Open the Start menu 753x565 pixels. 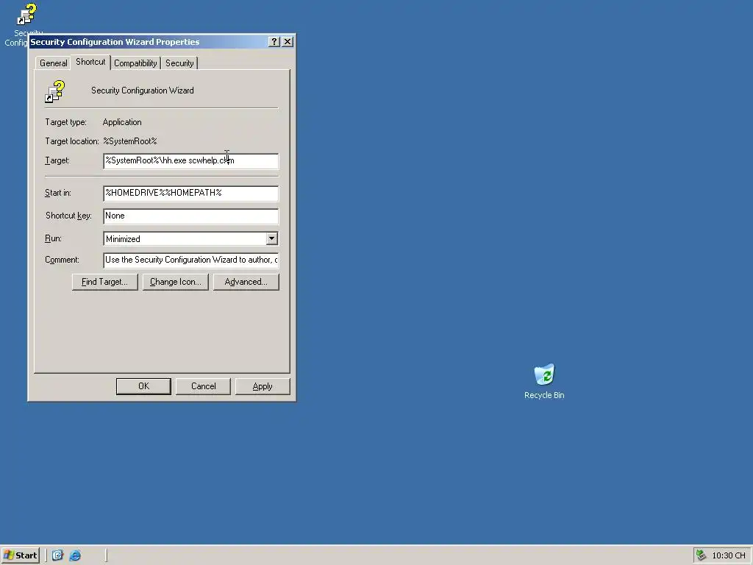pyautogui.click(x=20, y=555)
